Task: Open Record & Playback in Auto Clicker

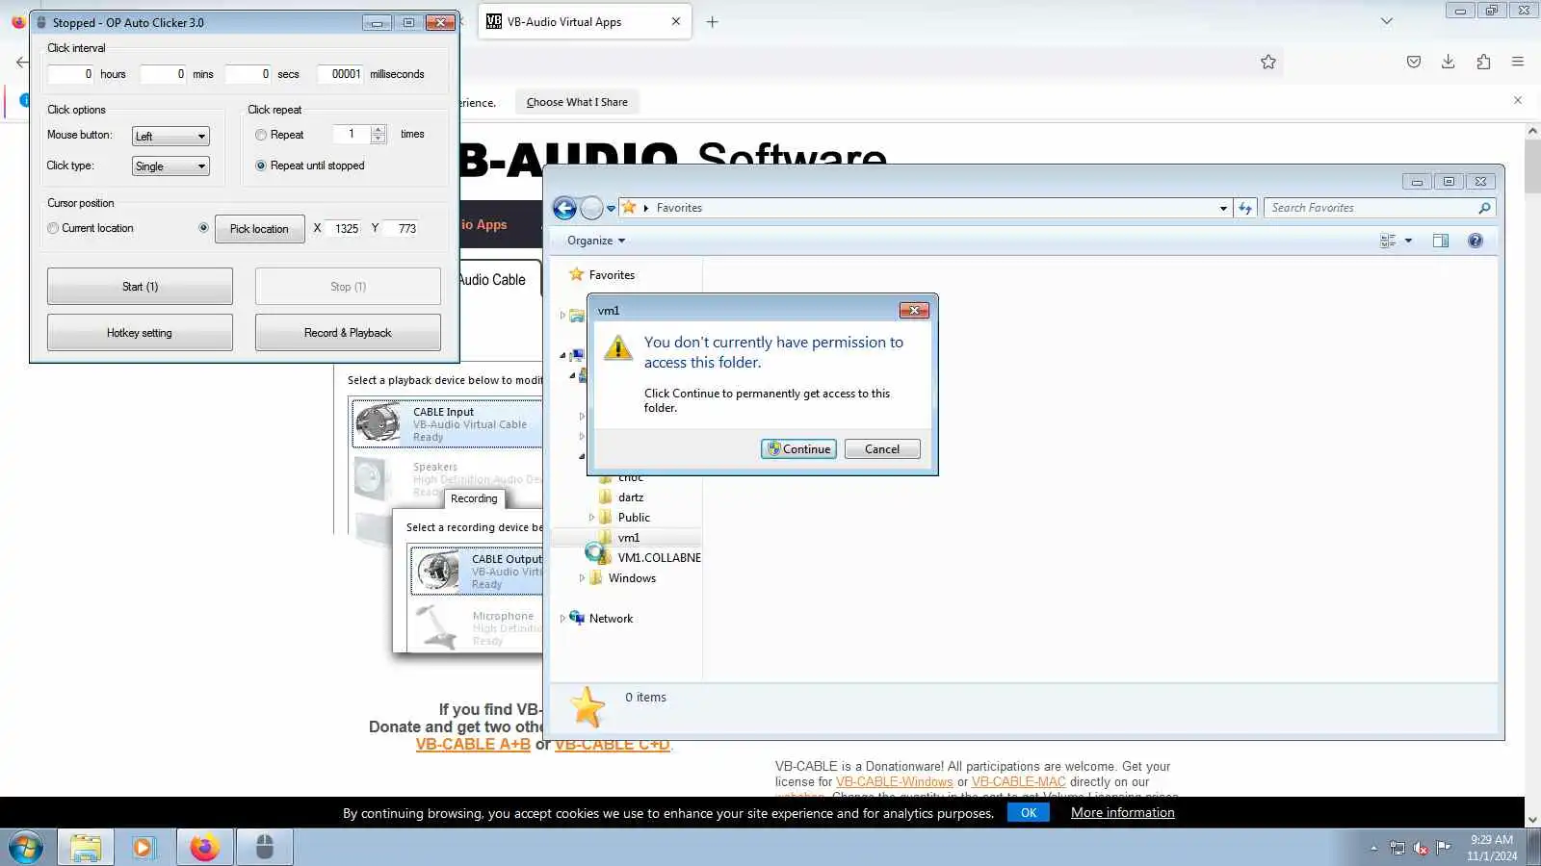Action: [x=348, y=333]
